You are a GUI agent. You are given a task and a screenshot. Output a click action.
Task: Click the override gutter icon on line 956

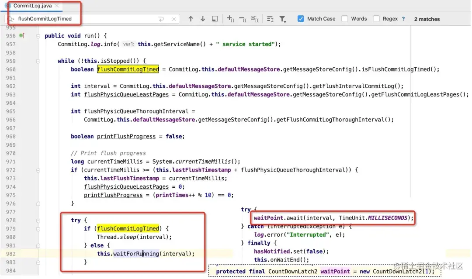22,35
